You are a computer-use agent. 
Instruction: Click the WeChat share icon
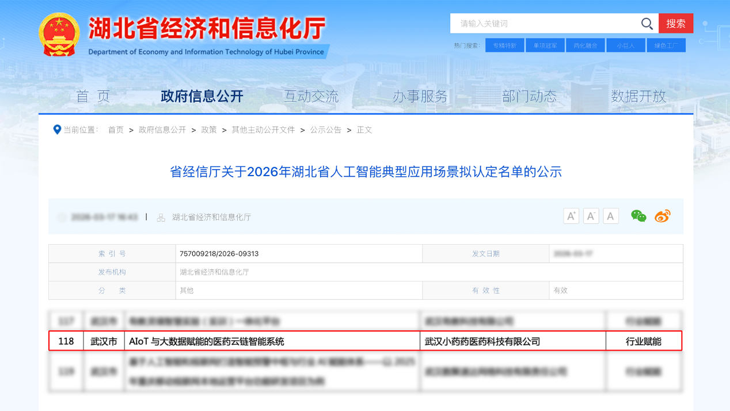[x=638, y=216]
